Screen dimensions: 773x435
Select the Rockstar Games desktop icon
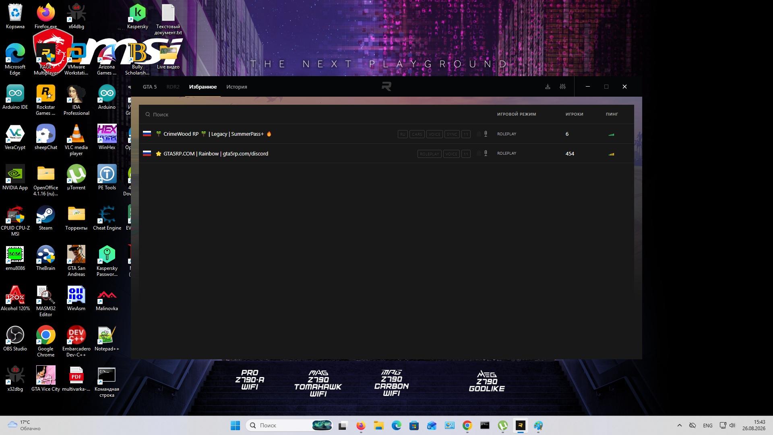pos(46,100)
